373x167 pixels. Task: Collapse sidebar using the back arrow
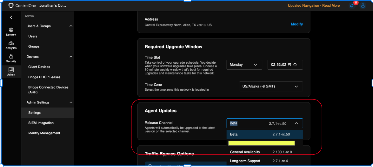point(11,17)
